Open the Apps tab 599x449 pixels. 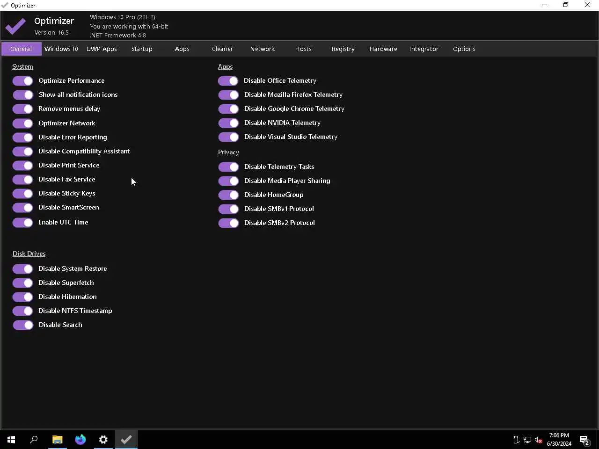pyautogui.click(x=182, y=49)
